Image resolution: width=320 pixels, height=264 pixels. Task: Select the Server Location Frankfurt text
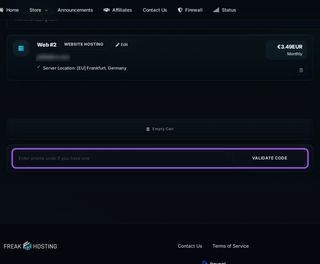[85, 68]
